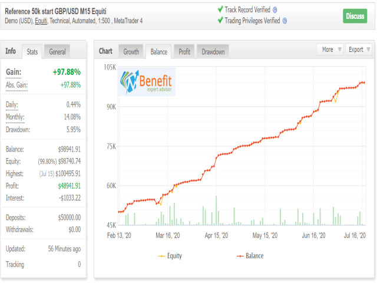Toggle the Balance series in the legend

[x=250, y=256]
